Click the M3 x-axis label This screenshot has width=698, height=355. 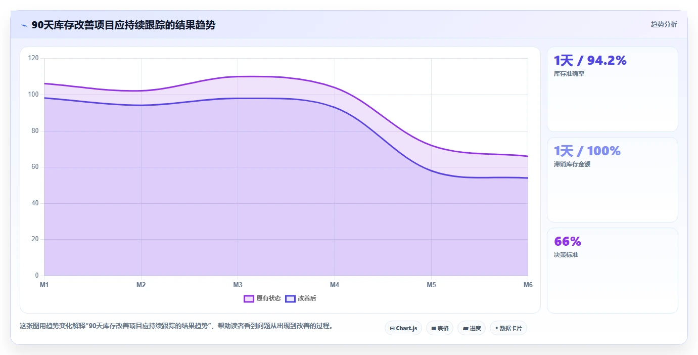point(238,285)
